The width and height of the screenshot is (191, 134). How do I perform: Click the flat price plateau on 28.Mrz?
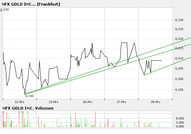(x=157, y=60)
